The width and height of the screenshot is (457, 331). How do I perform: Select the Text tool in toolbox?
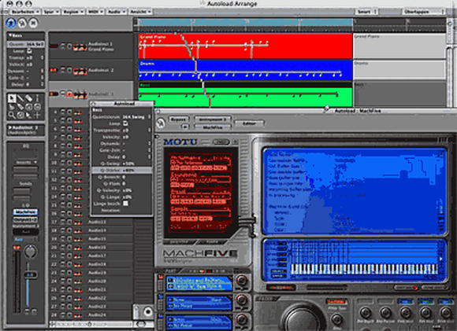[x=37, y=98]
